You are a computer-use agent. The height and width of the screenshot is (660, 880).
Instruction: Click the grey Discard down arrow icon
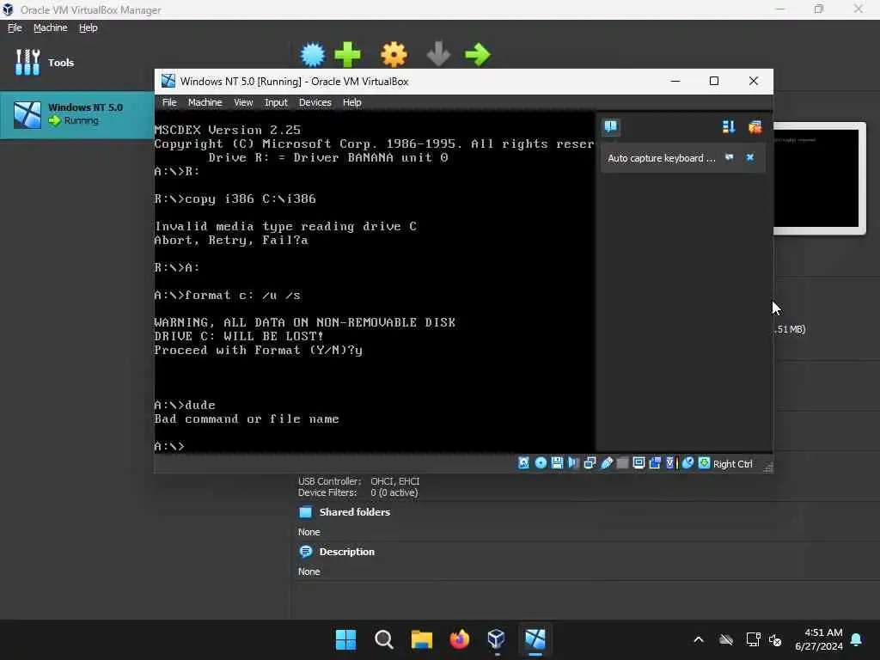[x=438, y=54]
